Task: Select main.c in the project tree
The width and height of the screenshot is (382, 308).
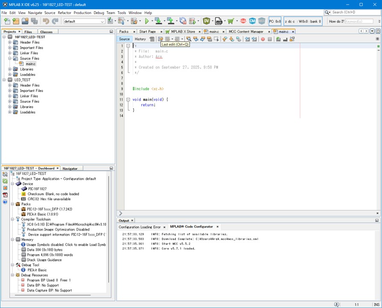Action: (x=30, y=64)
